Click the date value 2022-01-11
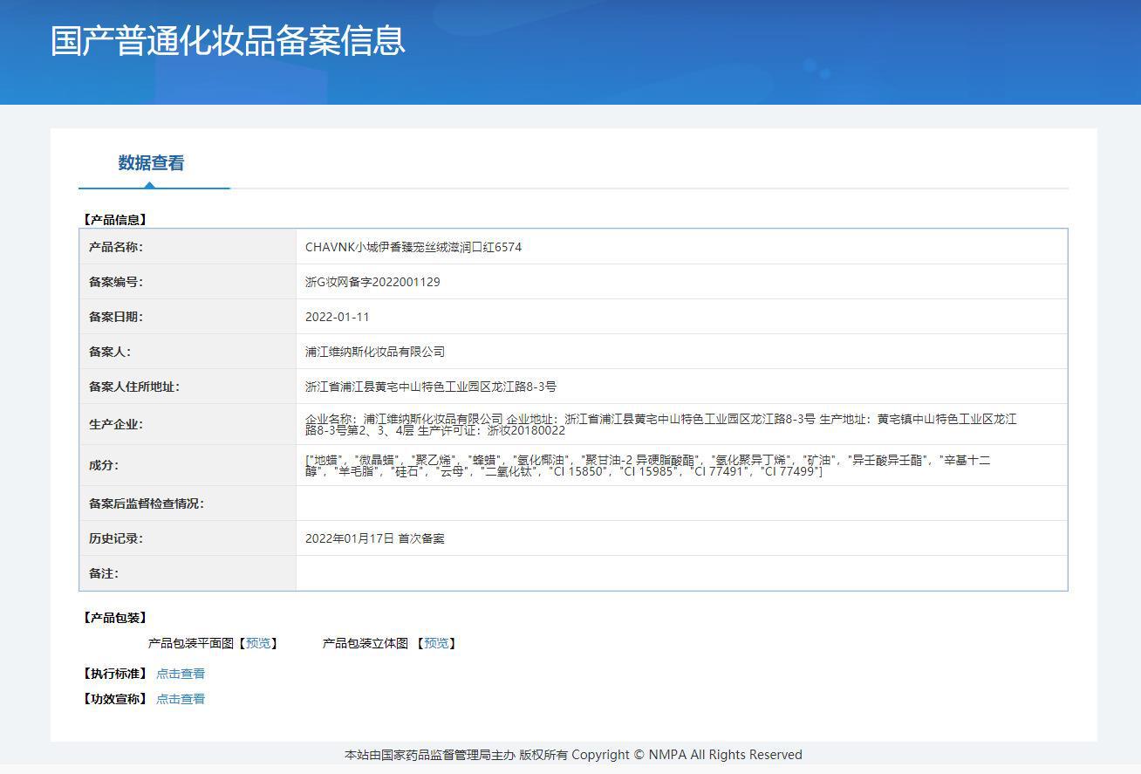1141x774 pixels. pyautogui.click(x=338, y=317)
